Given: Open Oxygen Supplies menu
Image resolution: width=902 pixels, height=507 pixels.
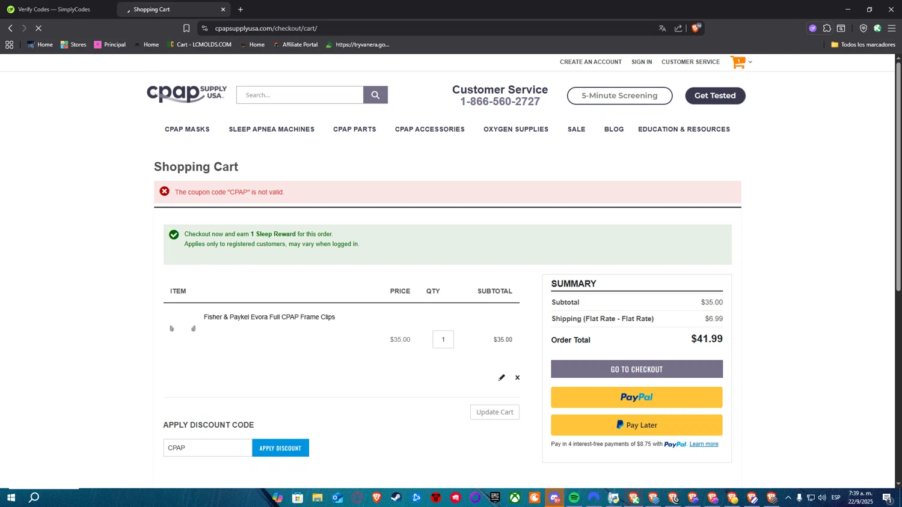Looking at the screenshot, I should [515, 129].
